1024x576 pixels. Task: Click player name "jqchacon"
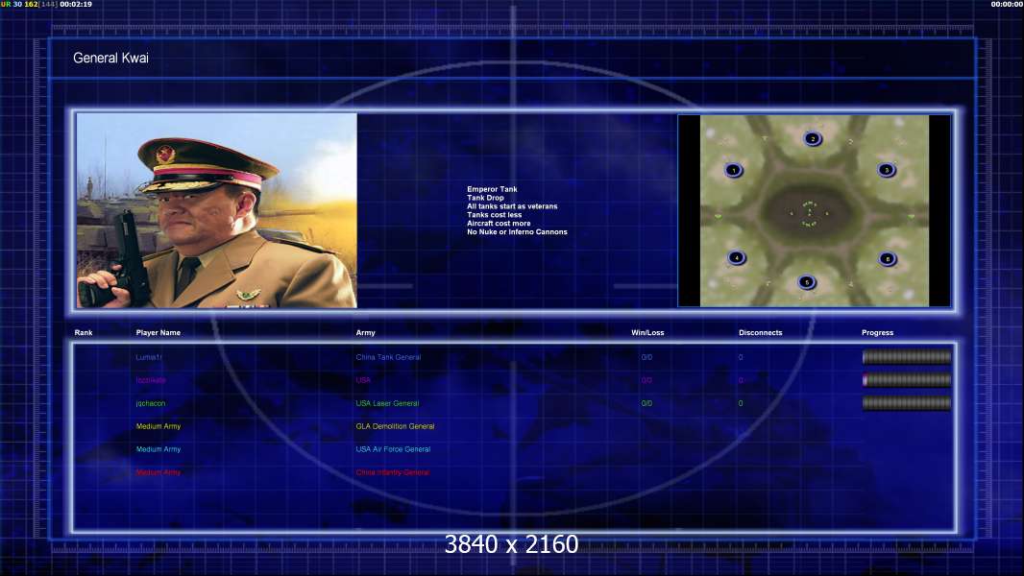[x=151, y=404]
